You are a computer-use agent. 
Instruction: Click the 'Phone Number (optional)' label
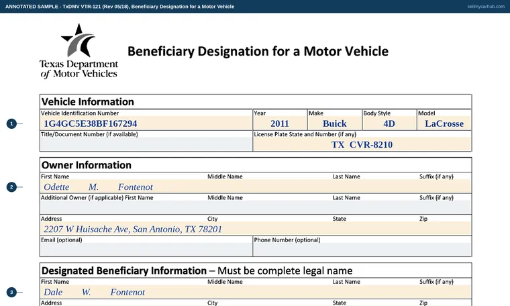[287, 240]
